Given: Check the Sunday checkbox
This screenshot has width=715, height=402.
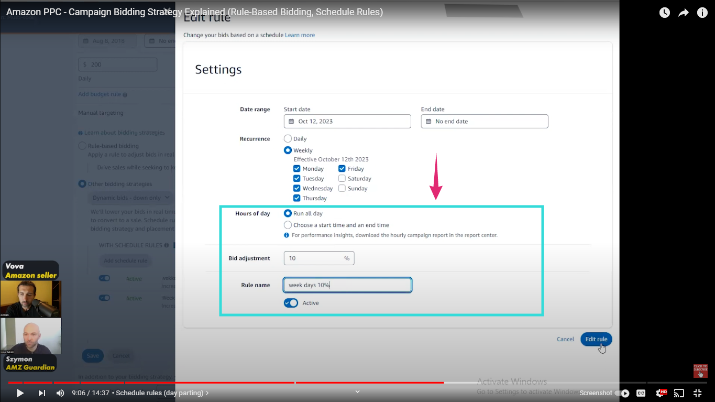Looking at the screenshot, I should point(342,188).
